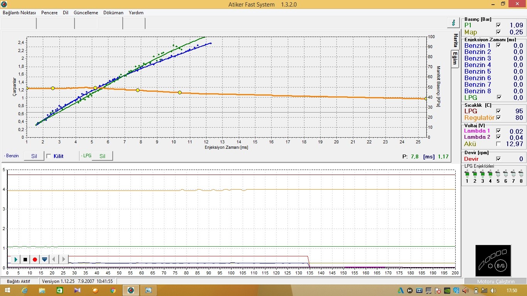Screen dimensions: 527x296
Task: Step forward with the right arrow button
Action: point(64,259)
